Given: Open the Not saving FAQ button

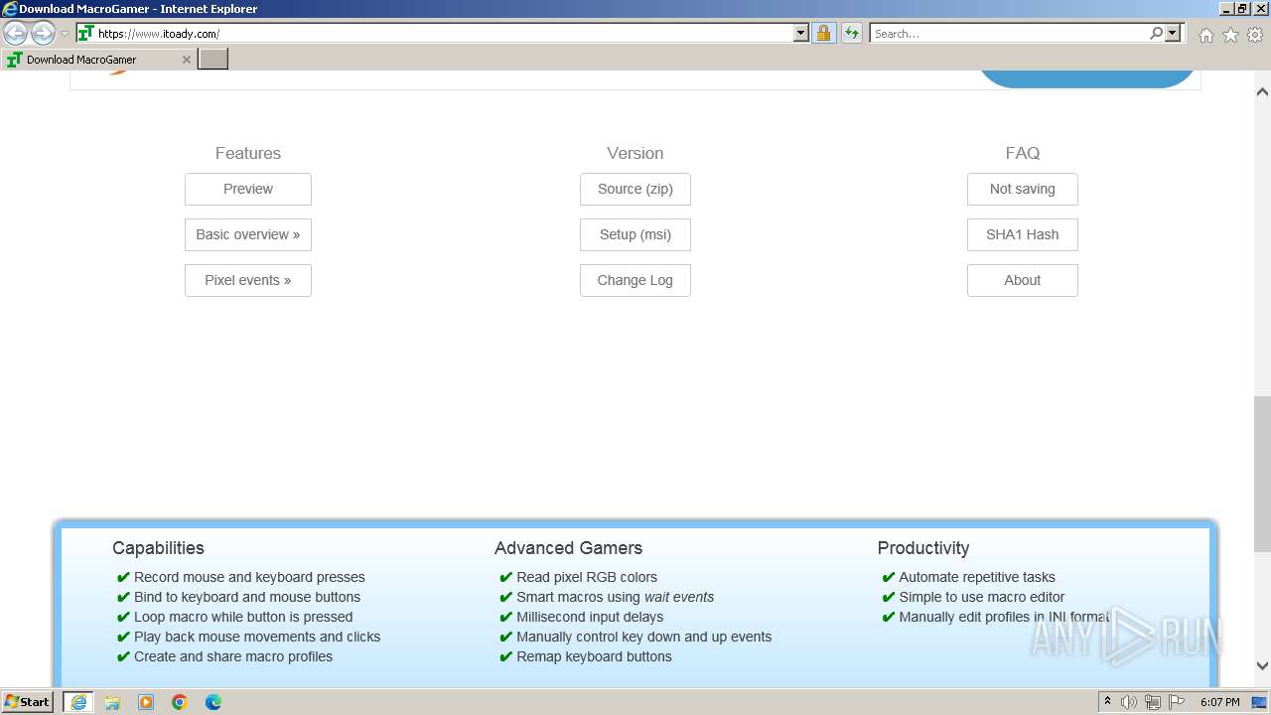Looking at the screenshot, I should [1023, 189].
